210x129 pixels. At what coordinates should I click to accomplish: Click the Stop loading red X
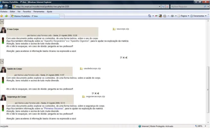(167, 6)
